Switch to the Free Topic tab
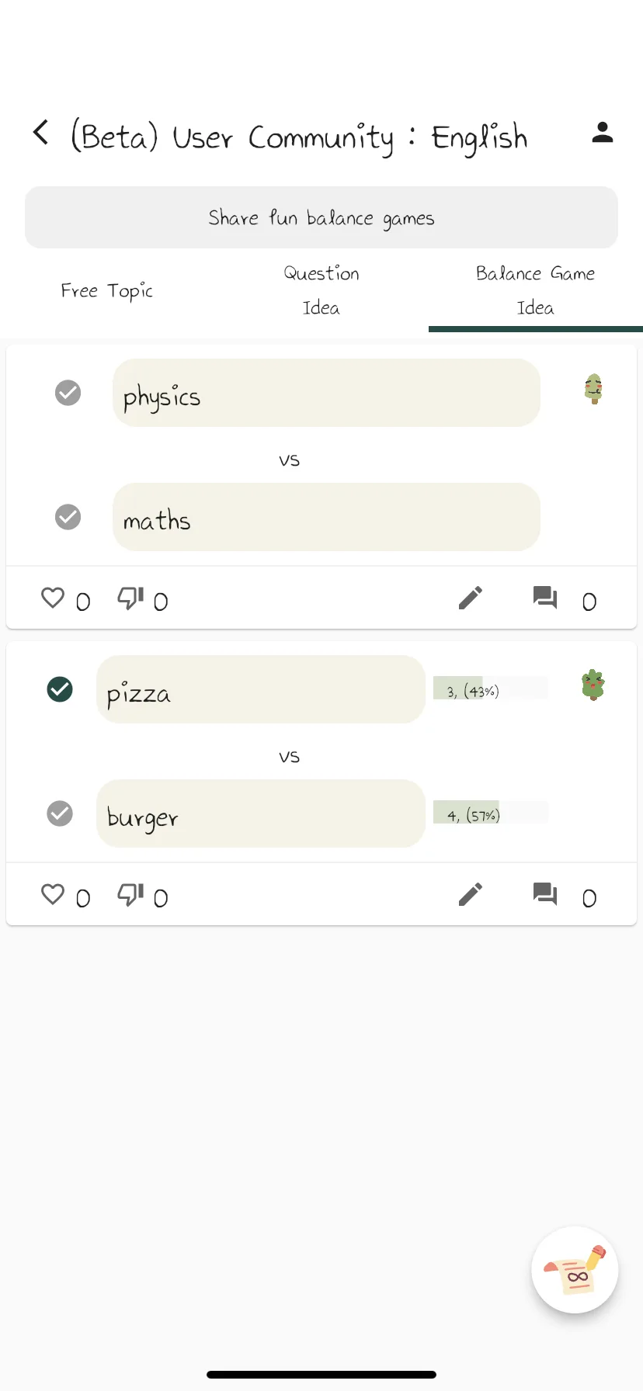This screenshot has height=1391, width=643. [x=107, y=291]
